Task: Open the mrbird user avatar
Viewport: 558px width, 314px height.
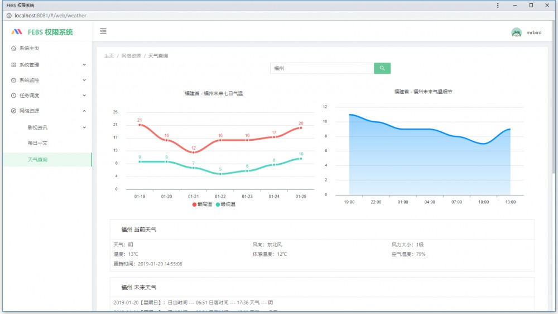Action: coord(516,32)
